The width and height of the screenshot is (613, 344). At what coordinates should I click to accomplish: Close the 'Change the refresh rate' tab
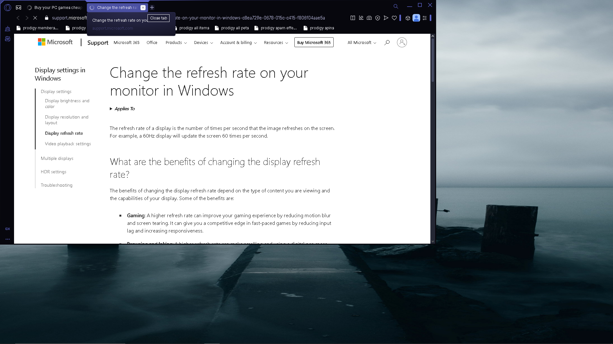click(x=143, y=8)
